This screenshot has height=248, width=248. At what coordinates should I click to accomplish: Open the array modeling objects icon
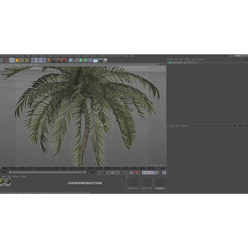point(86,60)
